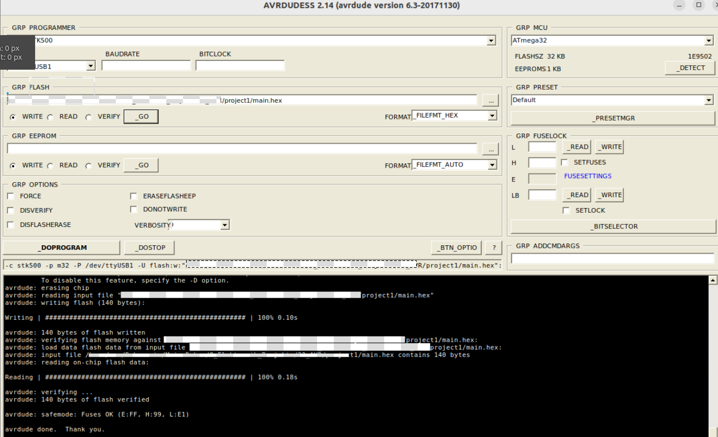Select READ radio in flash group
The height and width of the screenshot is (437, 718).
pos(50,117)
